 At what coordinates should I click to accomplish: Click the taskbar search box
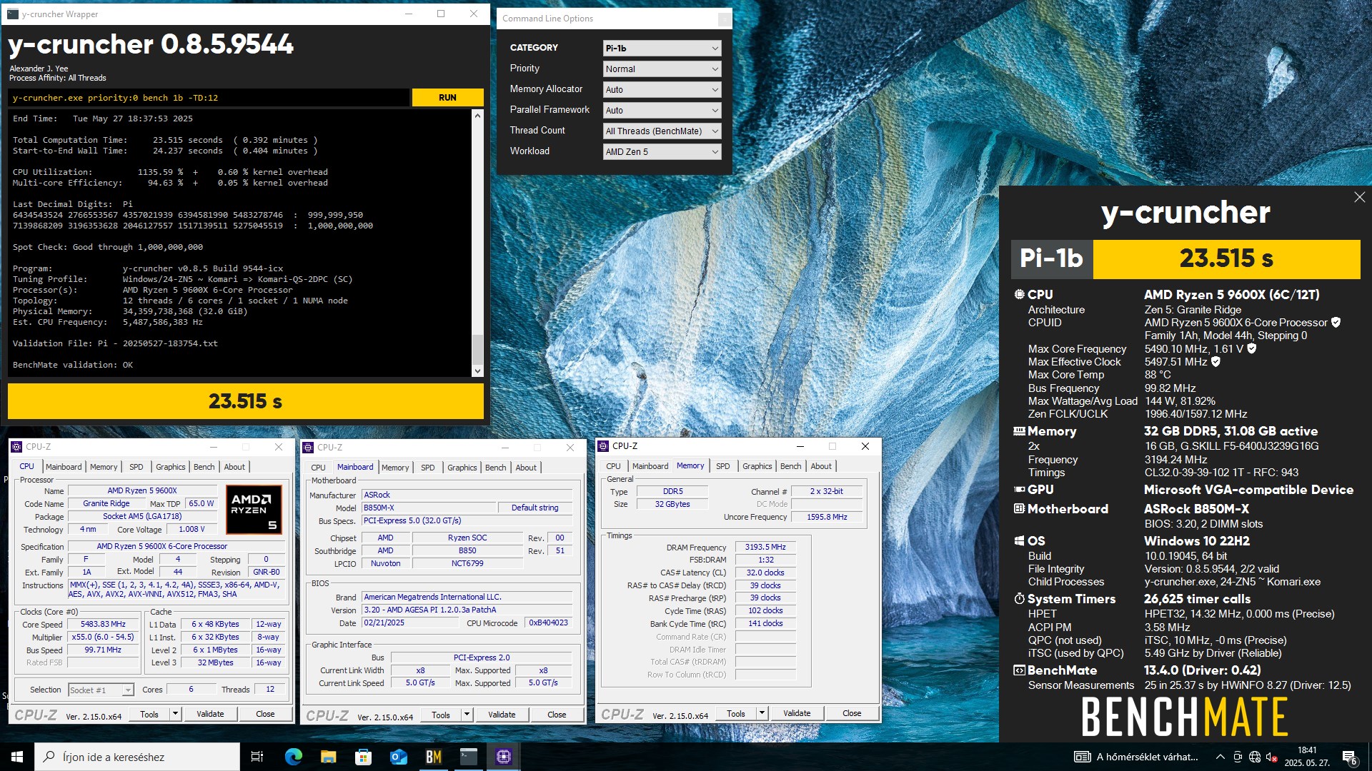coord(137,757)
